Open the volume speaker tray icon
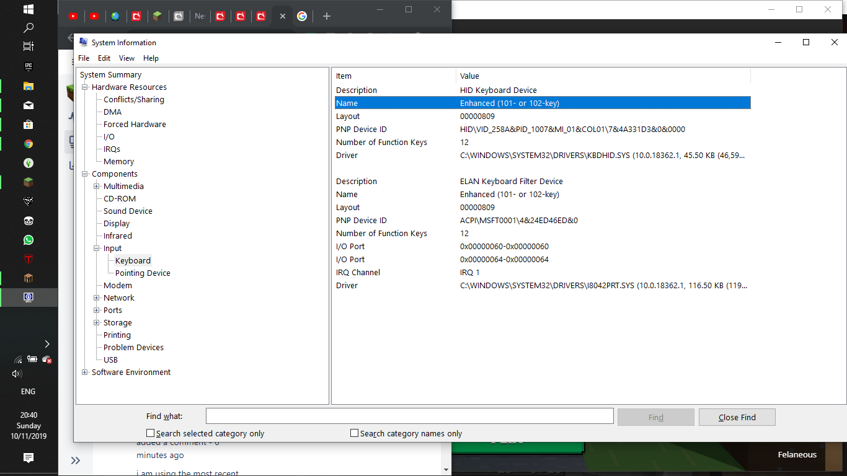The width and height of the screenshot is (847, 476). [17, 374]
